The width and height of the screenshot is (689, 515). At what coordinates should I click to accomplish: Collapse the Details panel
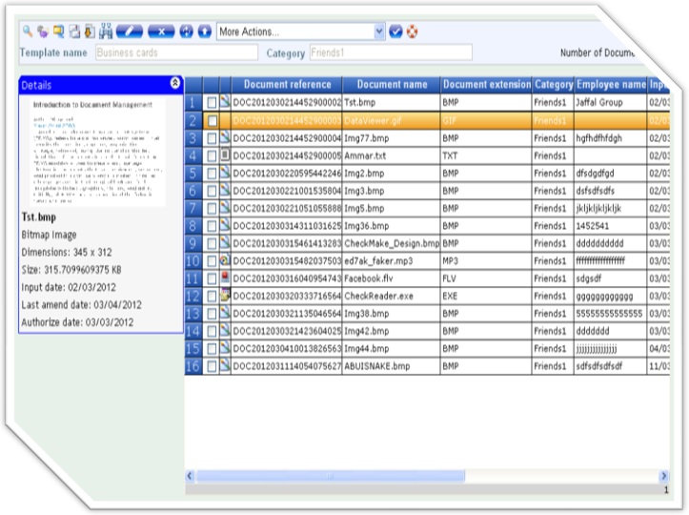[174, 84]
